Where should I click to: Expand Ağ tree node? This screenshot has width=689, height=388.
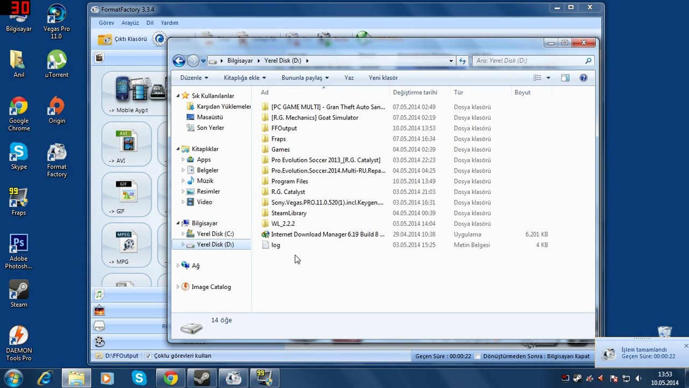[178, 266]
